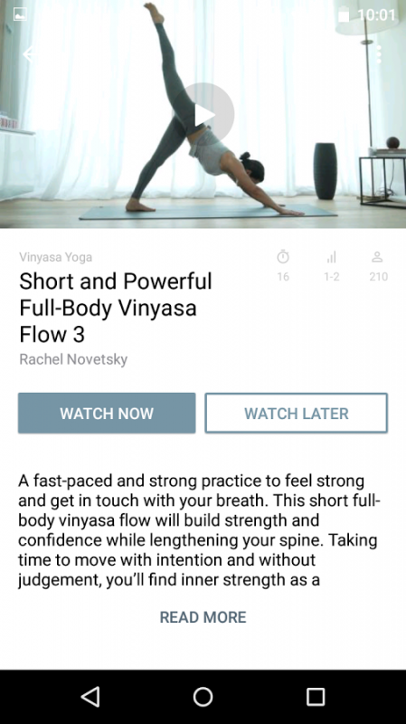Screen dimensions: 406x724
Task: Tap the image notification icon in status bar
Action: click(x=20, y=14)
